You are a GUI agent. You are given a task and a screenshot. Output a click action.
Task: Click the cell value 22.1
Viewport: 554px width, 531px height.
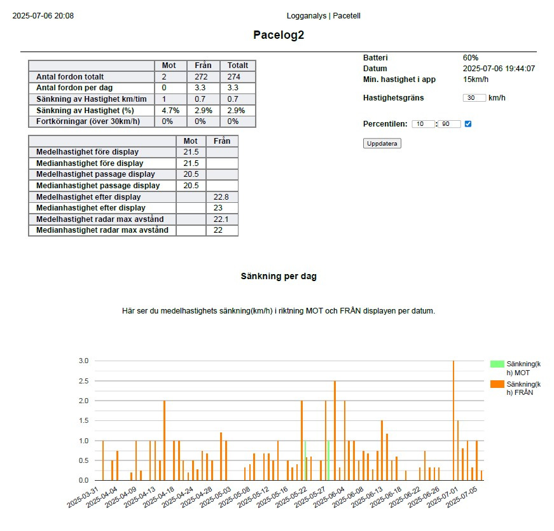(221, 219)
